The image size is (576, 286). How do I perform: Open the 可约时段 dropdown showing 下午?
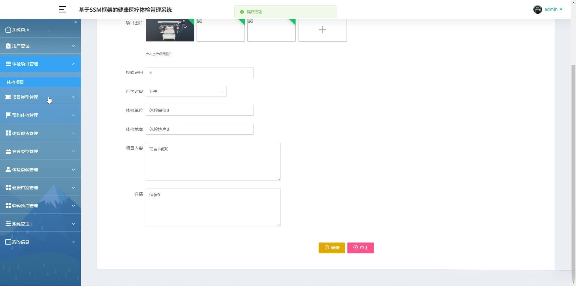(x=186, y=91)
